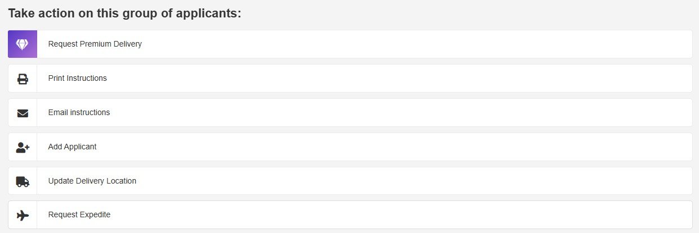Choose the Print Instructions label
Image resolution: width=699 pixels, height=233 pixels.
(77, 78)
